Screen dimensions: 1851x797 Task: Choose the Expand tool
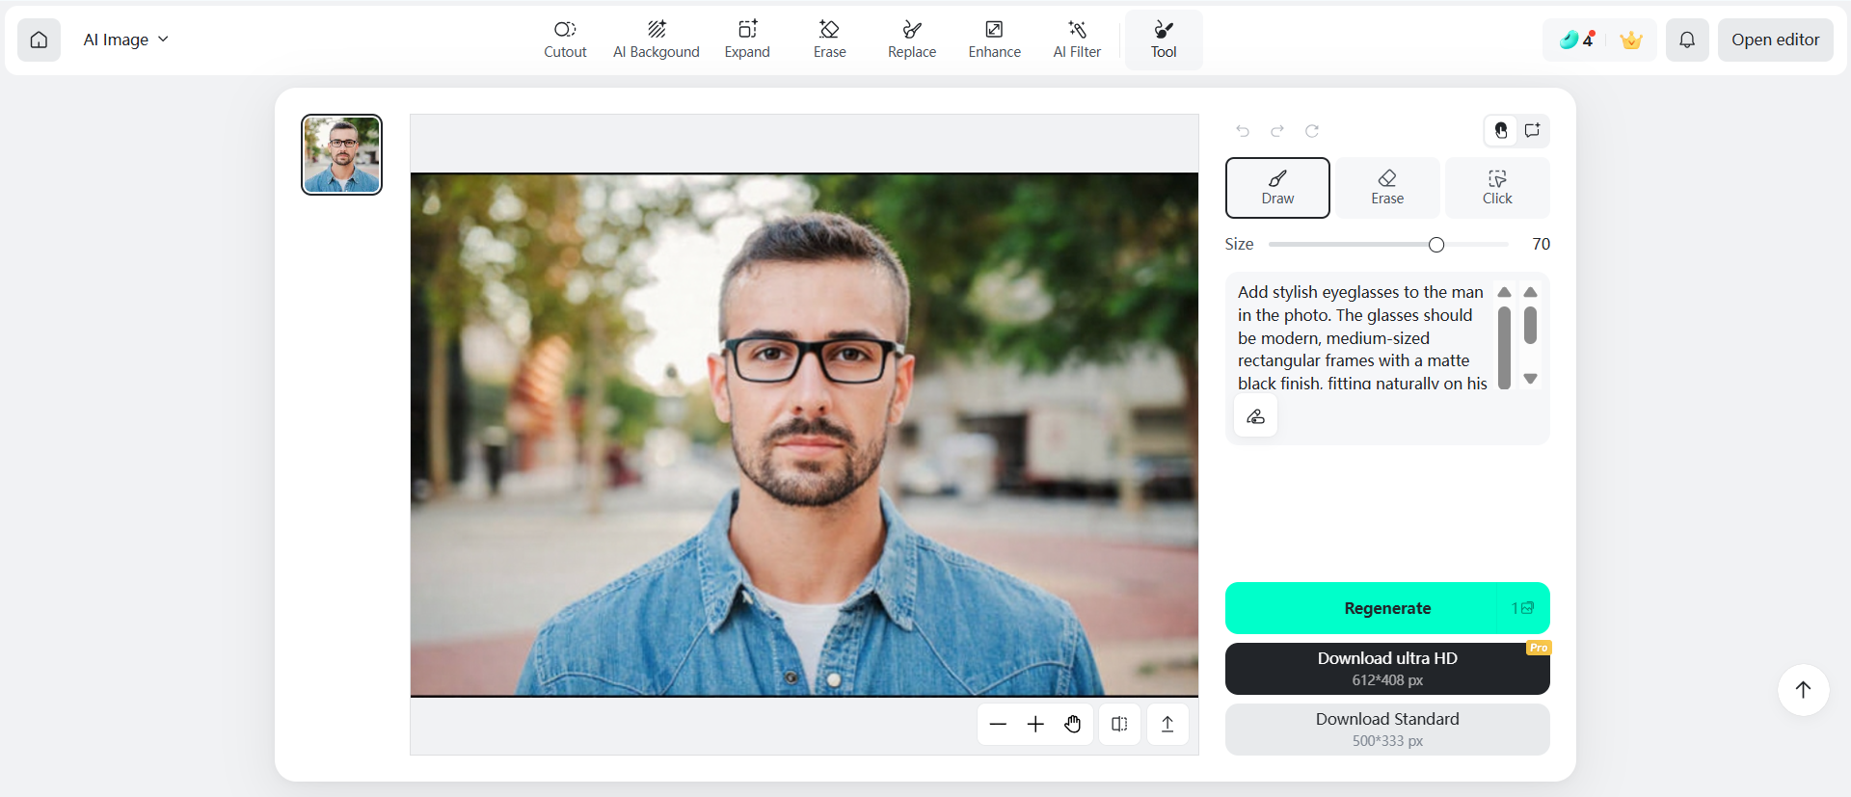tap(747, 40)
